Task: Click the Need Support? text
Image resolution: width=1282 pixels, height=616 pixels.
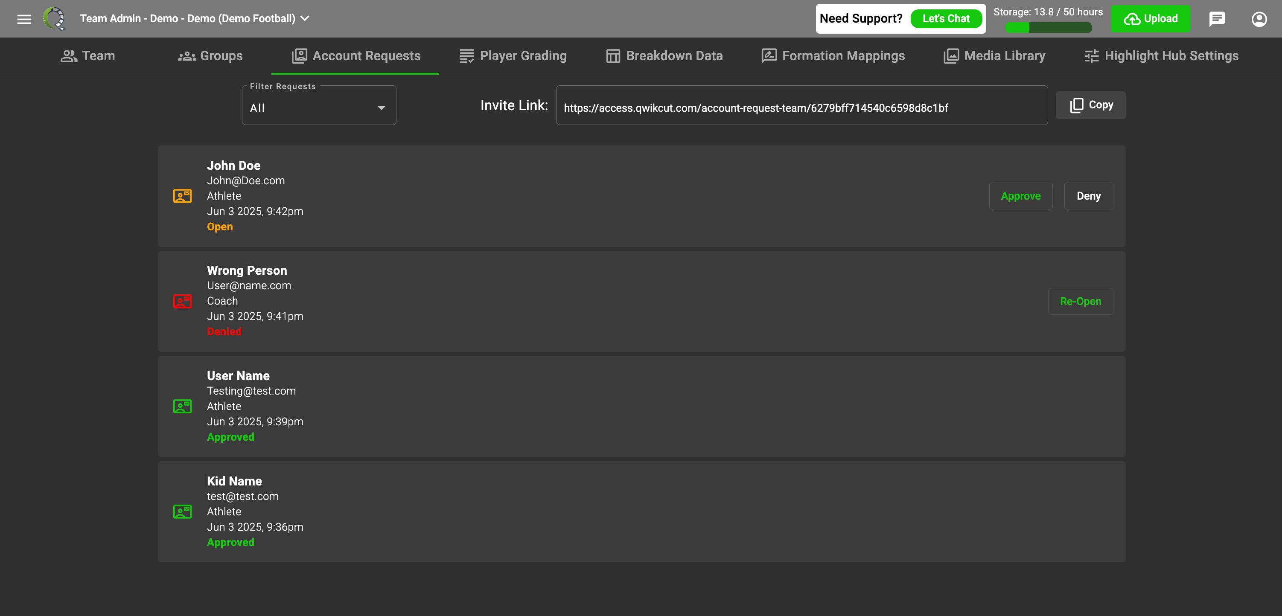Action: point(861,18)
